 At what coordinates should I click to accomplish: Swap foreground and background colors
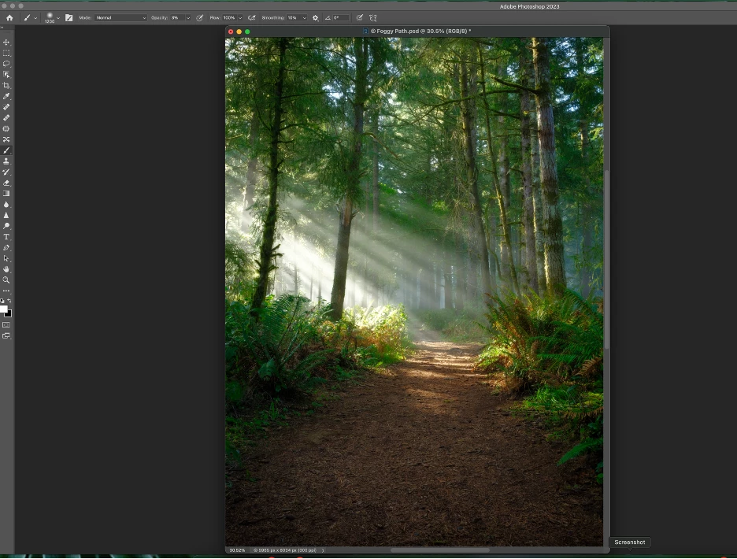click(x=9, y=301)
